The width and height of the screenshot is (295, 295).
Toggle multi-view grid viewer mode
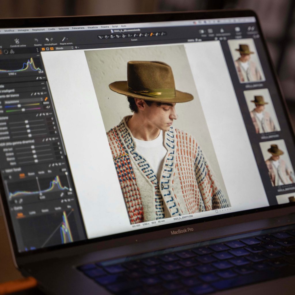tap(44, 49)
